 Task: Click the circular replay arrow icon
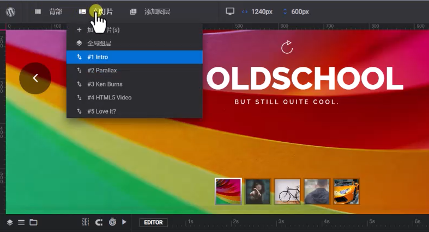(287, 48)
